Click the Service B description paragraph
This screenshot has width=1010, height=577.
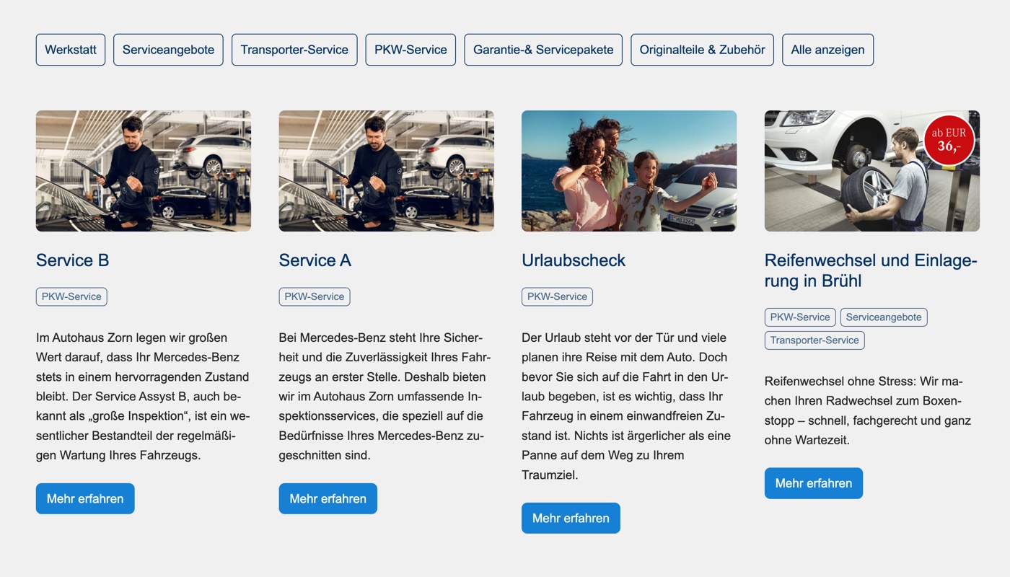click(143, 396)
